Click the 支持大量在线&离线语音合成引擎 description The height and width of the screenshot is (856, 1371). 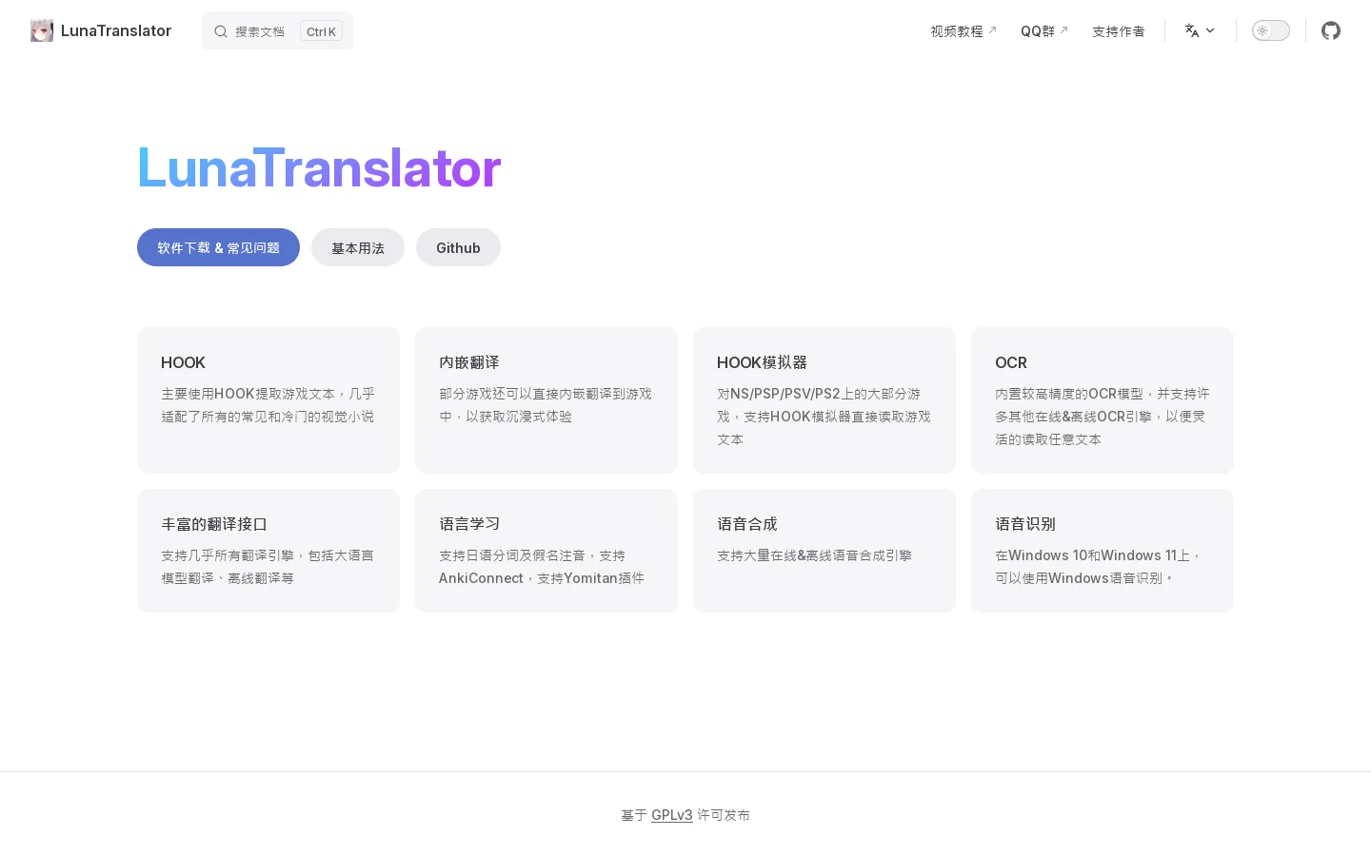point(814,555)
